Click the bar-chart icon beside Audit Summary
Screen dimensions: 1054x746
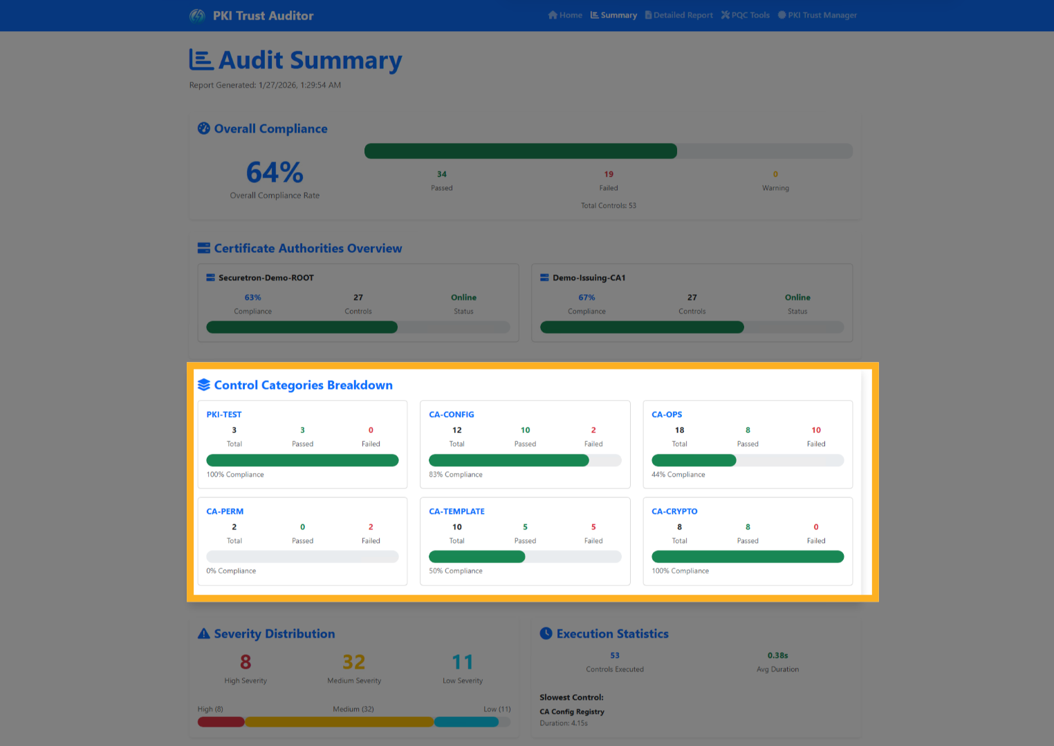[x=201, y=59]
